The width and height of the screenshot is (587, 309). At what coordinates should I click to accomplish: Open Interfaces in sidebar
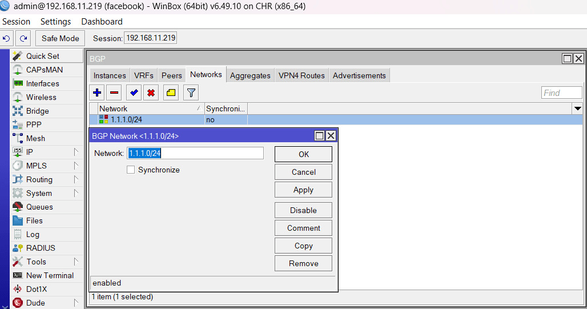(x=47, y=83)
